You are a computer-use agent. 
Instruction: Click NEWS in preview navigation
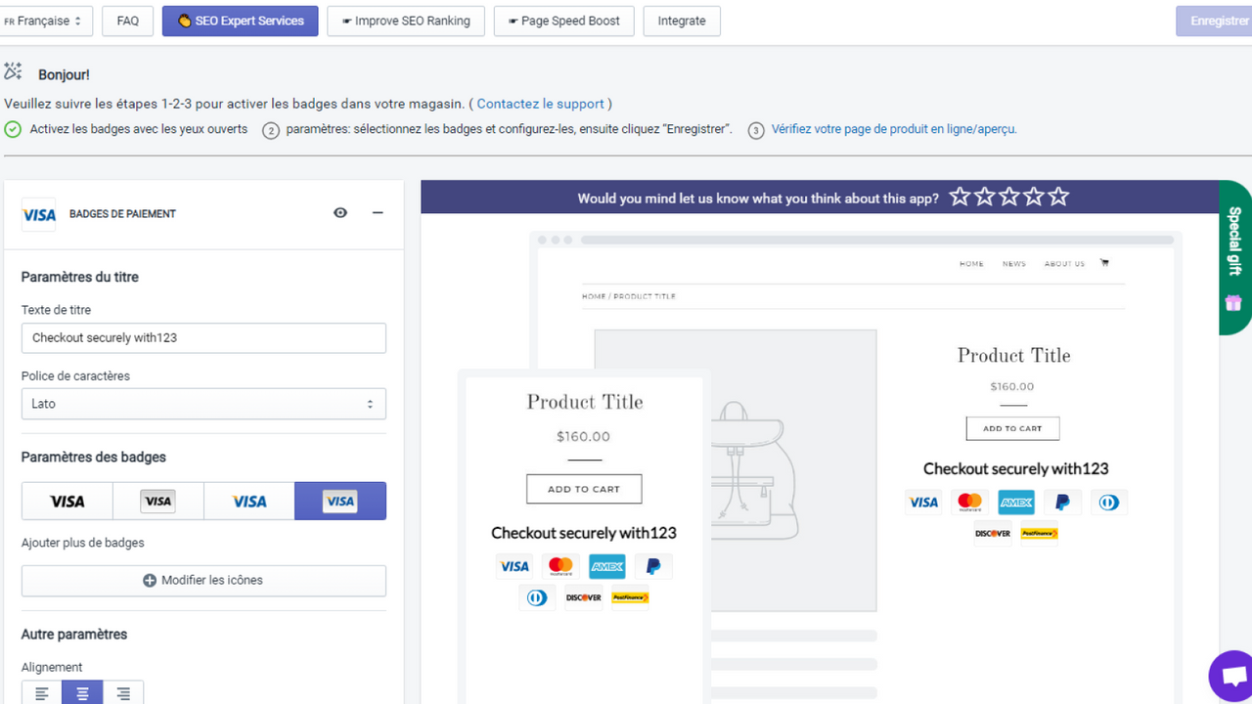click(x=1014, y=264)
